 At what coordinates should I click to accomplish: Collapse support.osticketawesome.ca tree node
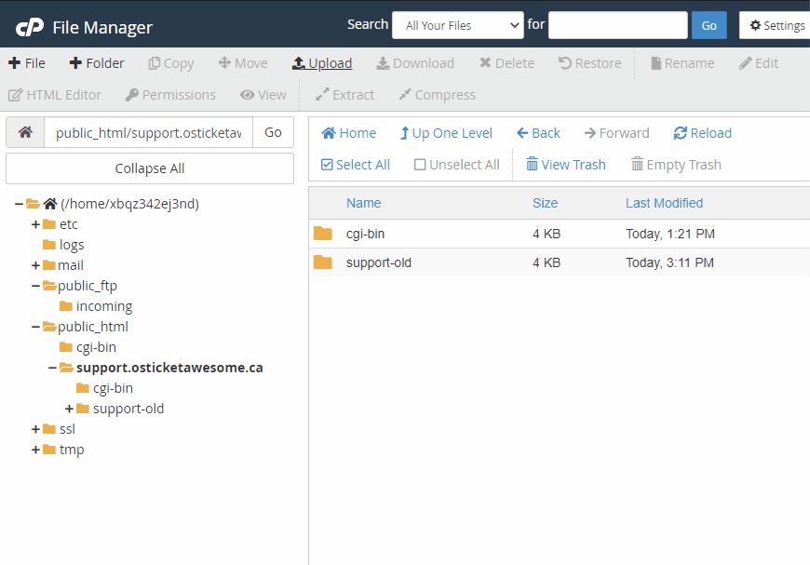(52, 368)
